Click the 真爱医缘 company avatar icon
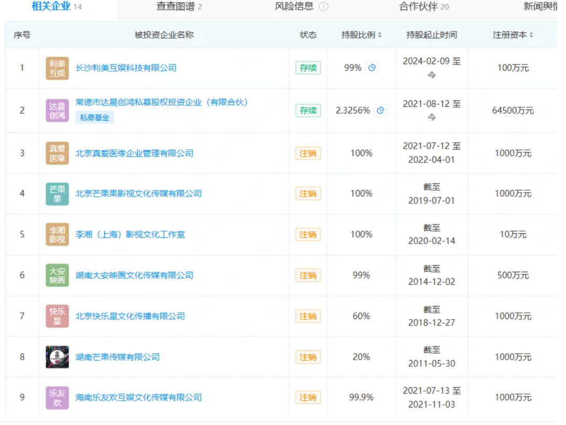The height and width of the screenshot is (425, 566). click(x=57, y=153)
